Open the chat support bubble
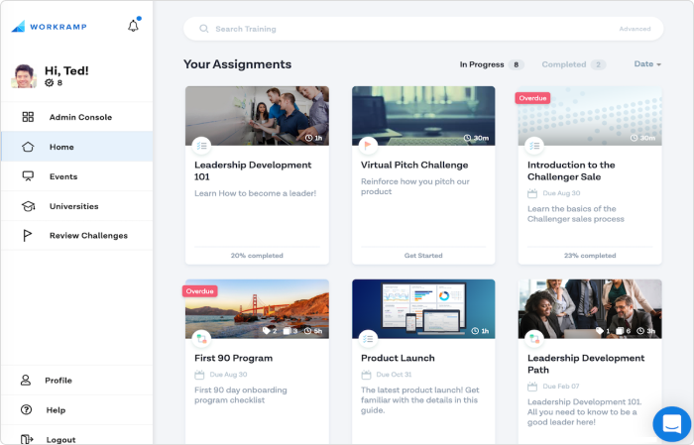 click(x=672, y=424)
